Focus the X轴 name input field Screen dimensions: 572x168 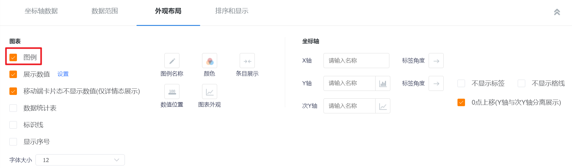(x=356, y=61)
